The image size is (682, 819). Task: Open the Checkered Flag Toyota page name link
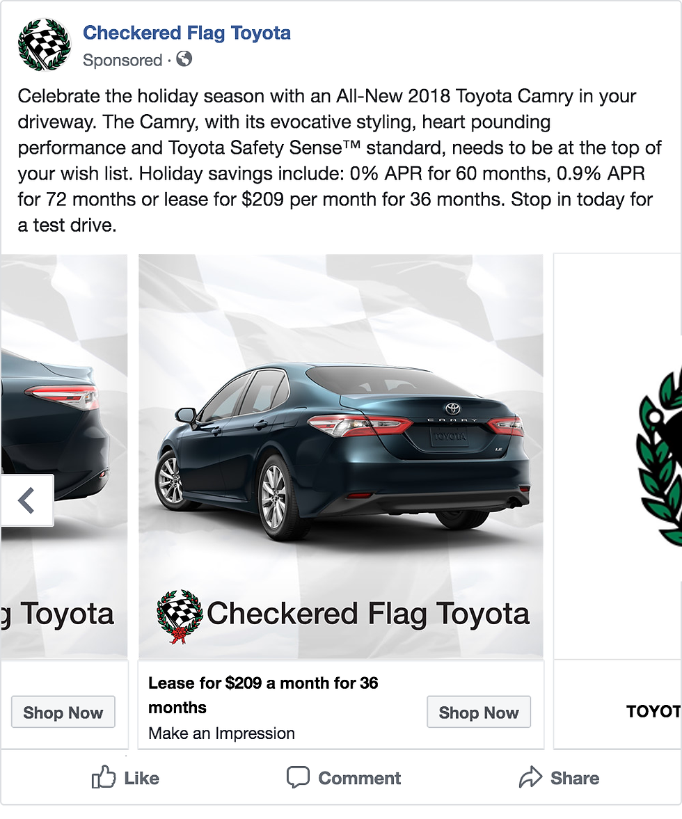tap(187, 33)
